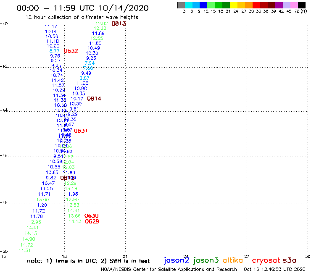Select the jason3 satellite legend label

tap(206, 260)
